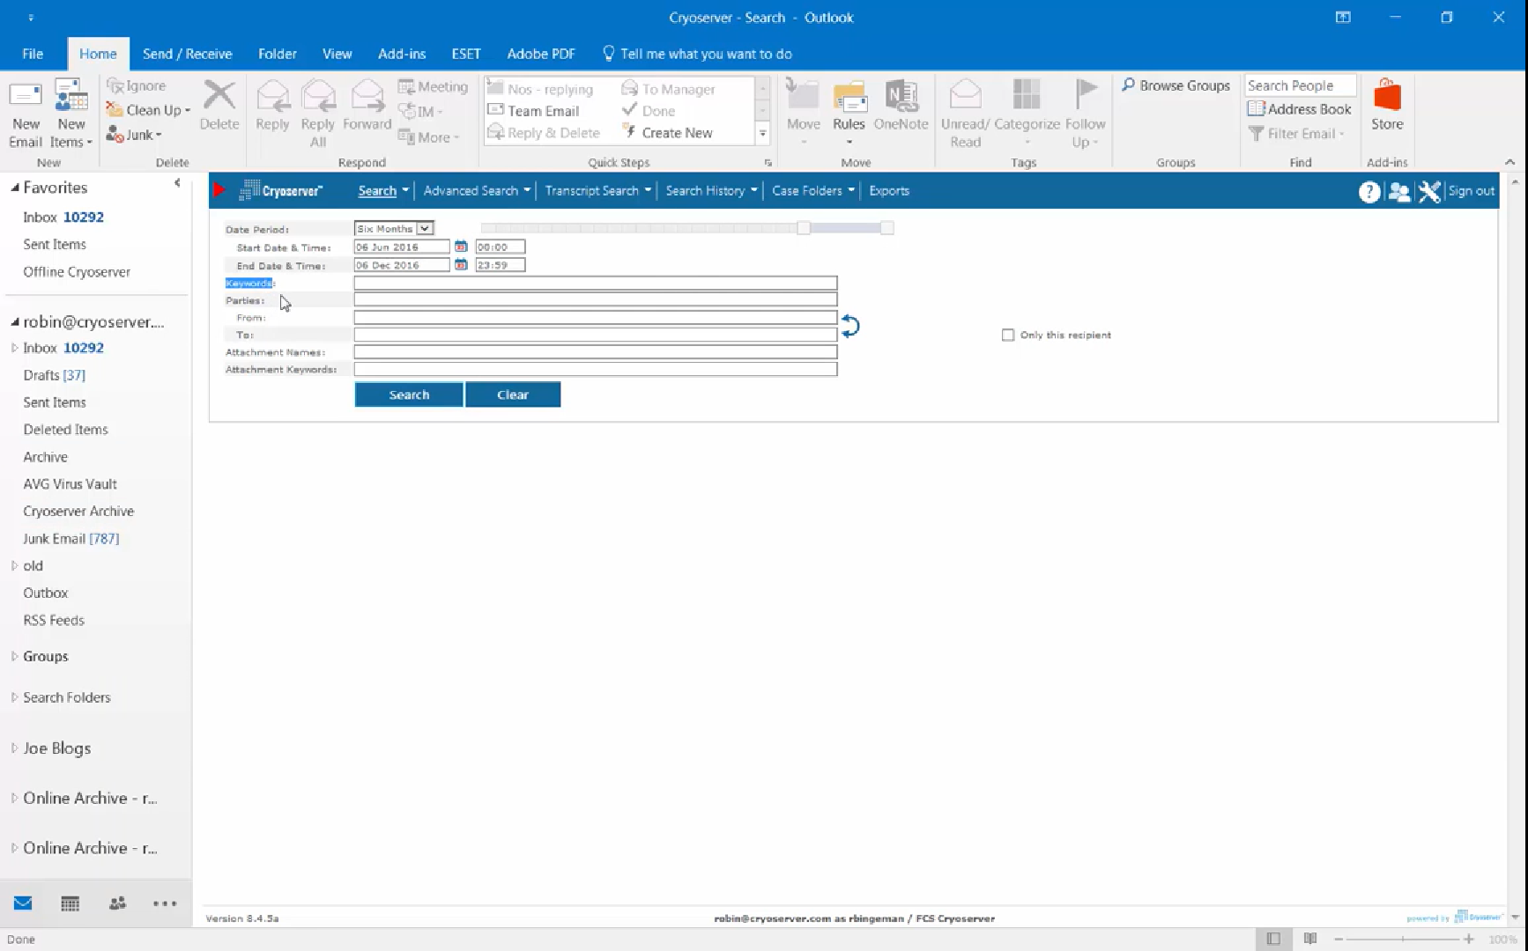Click the Forward icon
The height and width of the screenshot is (951, 1528).
[x=367, y=106]
